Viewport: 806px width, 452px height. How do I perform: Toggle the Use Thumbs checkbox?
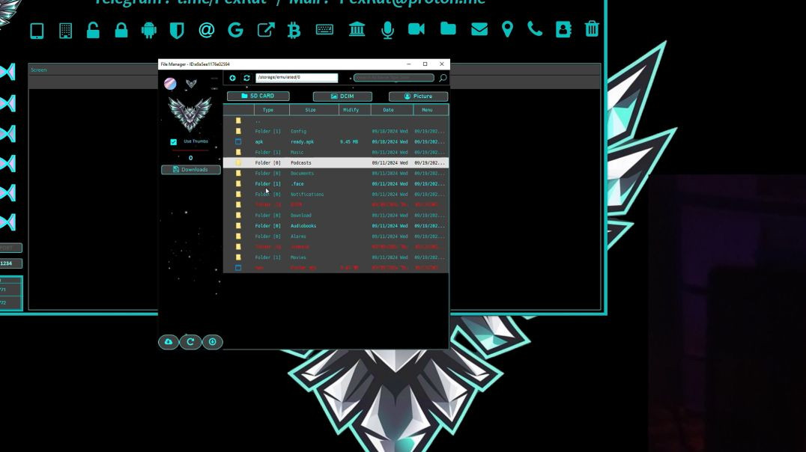(x=175, y=141)
